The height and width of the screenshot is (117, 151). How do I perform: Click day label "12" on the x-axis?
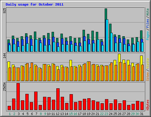(x=58, y=114)
